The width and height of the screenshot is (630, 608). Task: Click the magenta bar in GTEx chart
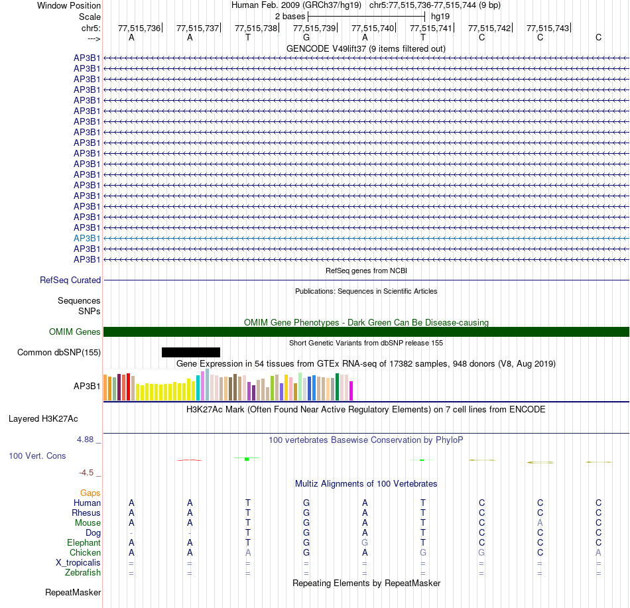click(x=351, y=391)
